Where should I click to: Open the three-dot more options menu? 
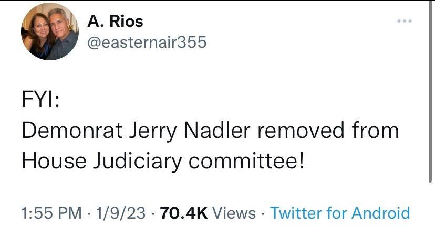coord(404,21)
